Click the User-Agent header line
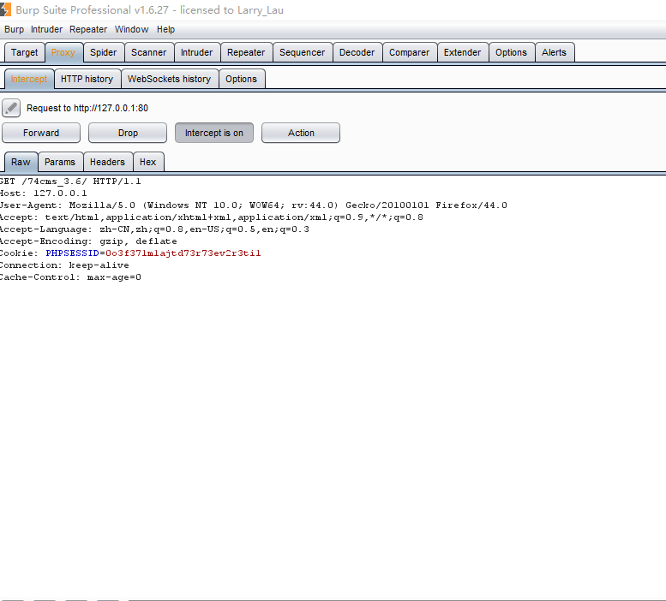Image resolution: width=666 pixels, height=601 pixels. pos(254,205)
